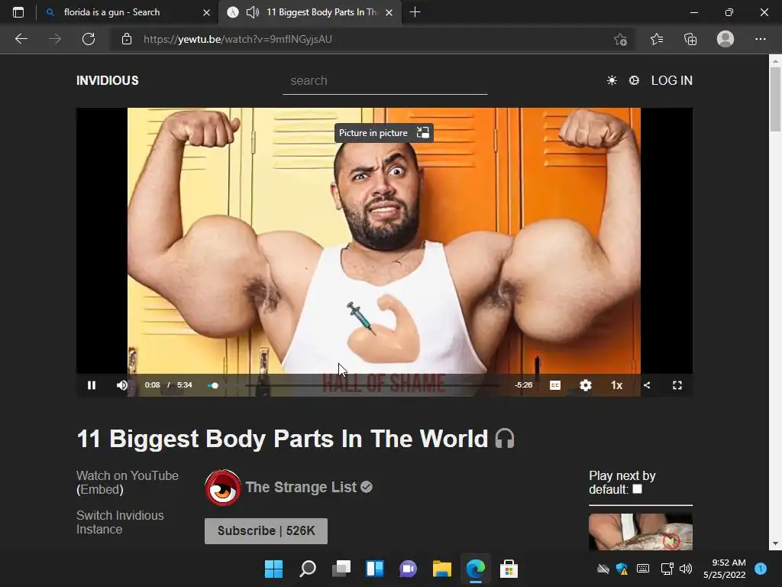The height and width of the screenshot is (587, 782).
Task: Activate Picture in picture overlay button
Action: 383,133
